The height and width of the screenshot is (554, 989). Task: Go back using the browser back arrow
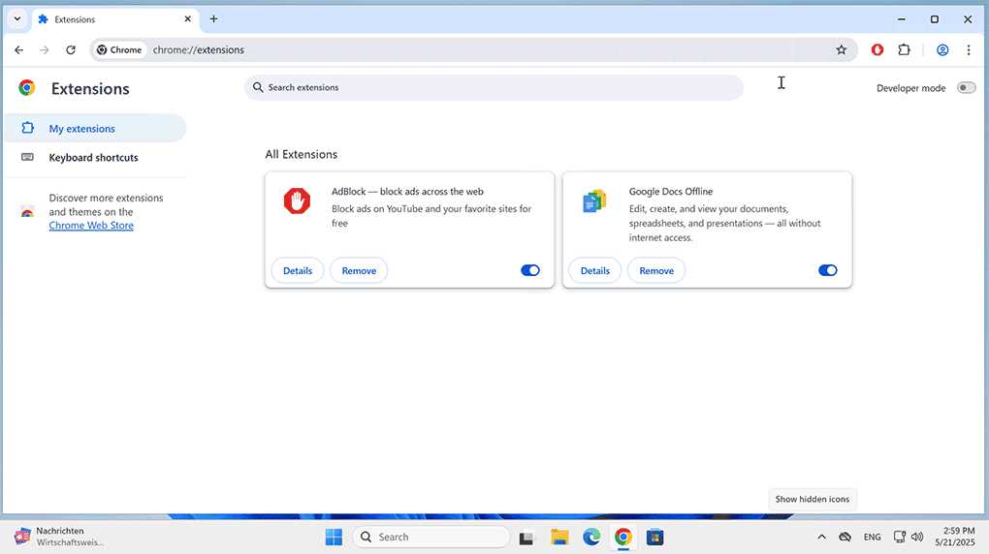19,49
